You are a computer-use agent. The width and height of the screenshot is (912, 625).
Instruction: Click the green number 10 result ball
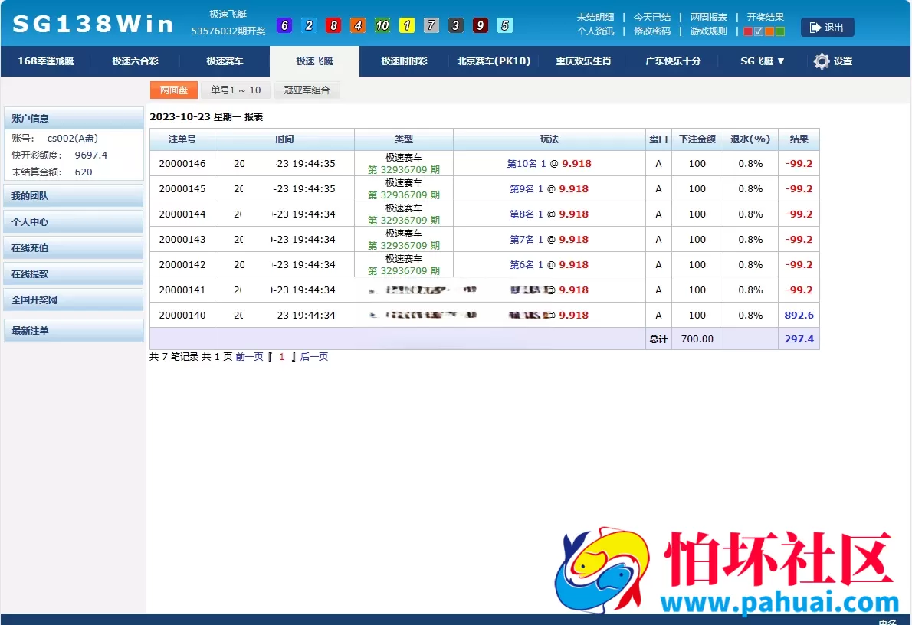click(382, 25)
